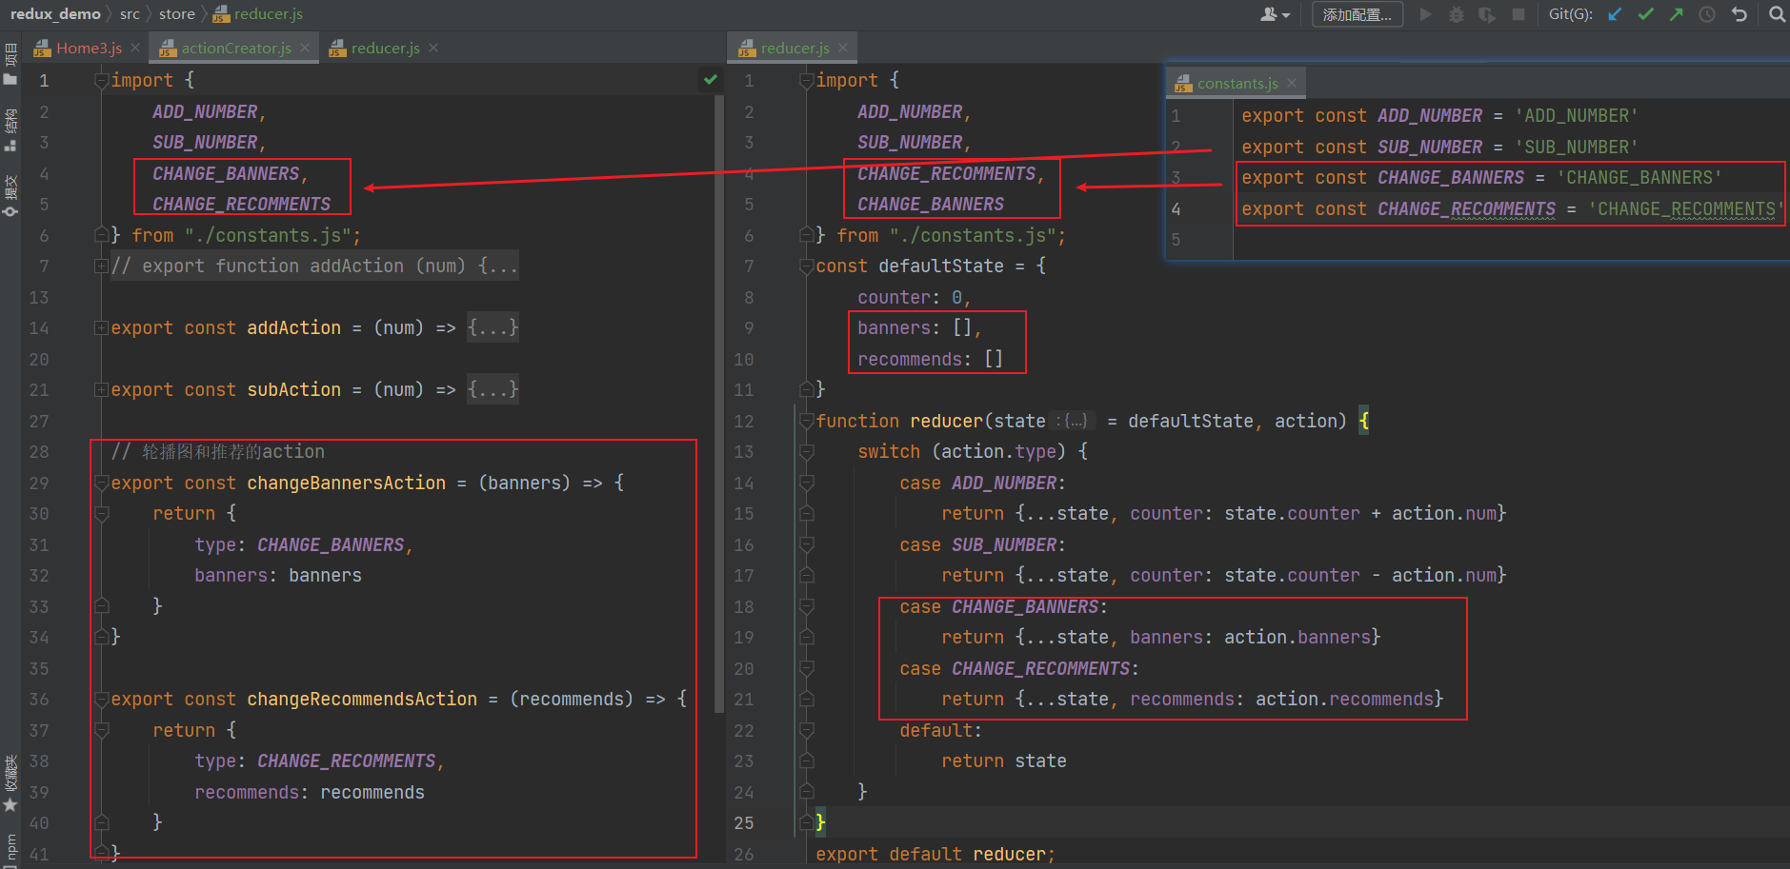Click './constants.js' string in actionCreator.js
The width and height of the screenshot is (1790, 869).
268,236
